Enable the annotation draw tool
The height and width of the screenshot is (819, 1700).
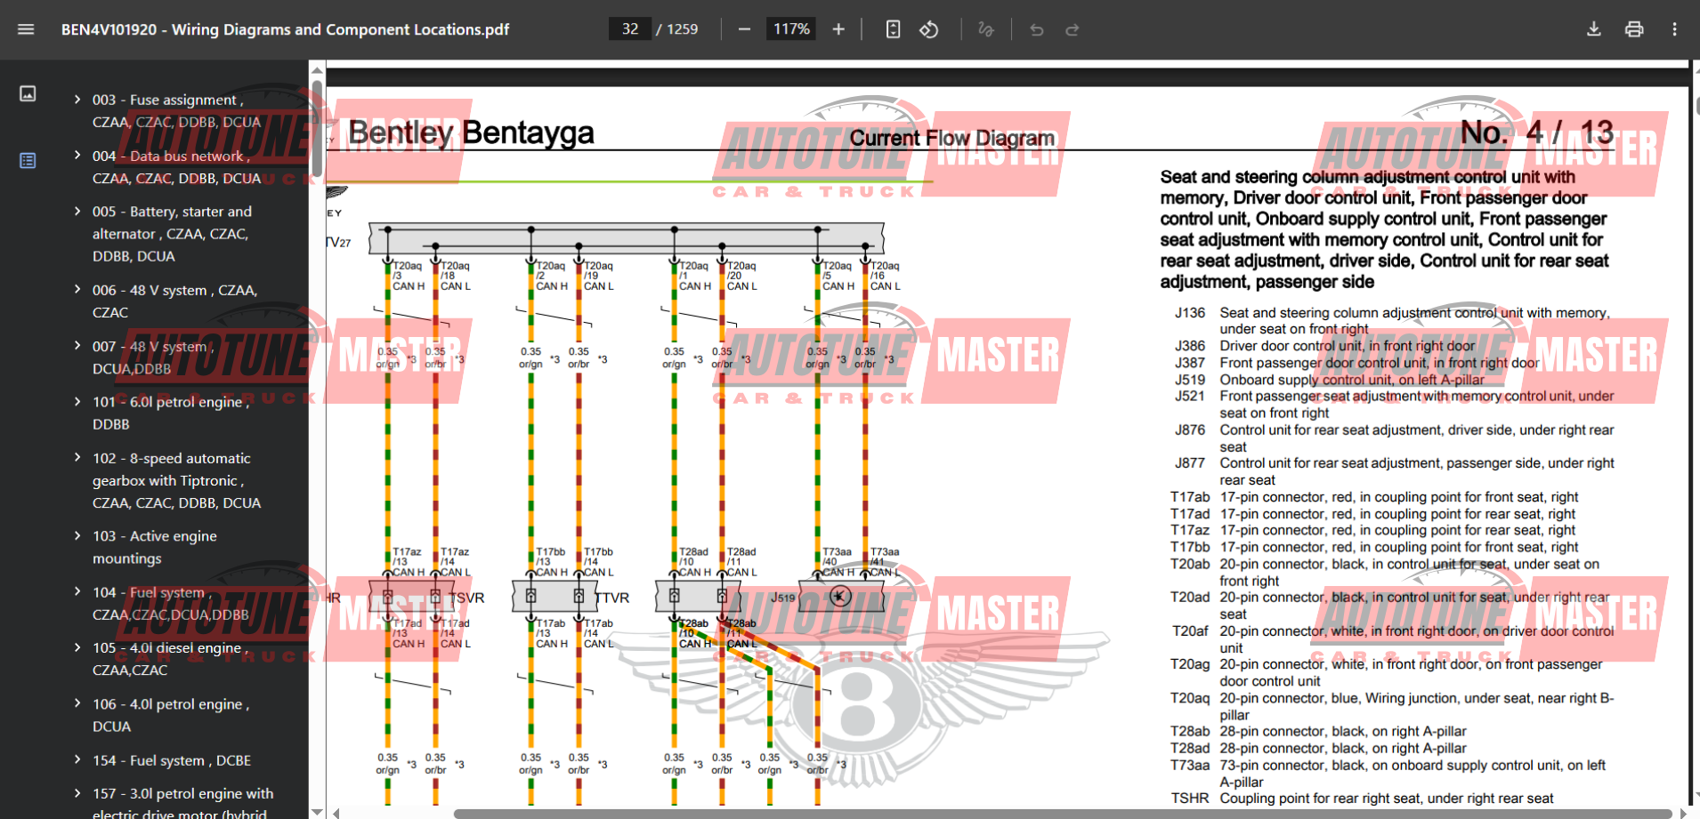(x=985, y=29)
